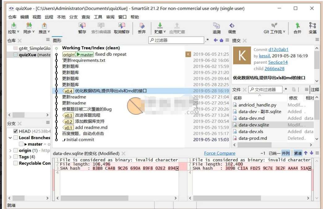Click the home icon in graph header
Viewport: 323px width, 209px height.
point(221,40)
